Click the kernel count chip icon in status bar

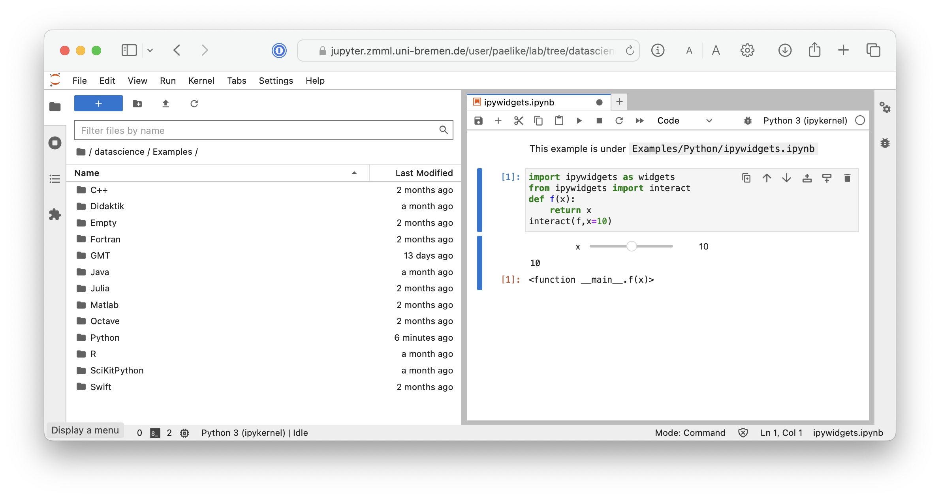coord(184,433)
